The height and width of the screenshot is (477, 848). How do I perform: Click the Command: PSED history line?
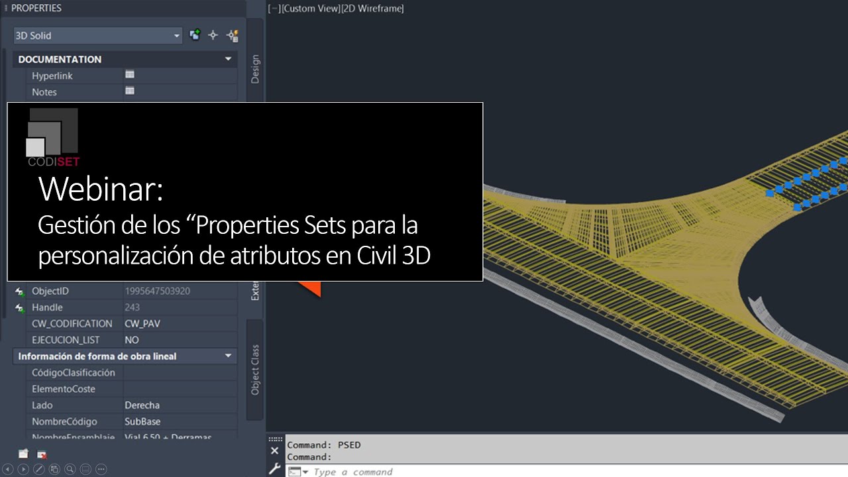(324, 445)
